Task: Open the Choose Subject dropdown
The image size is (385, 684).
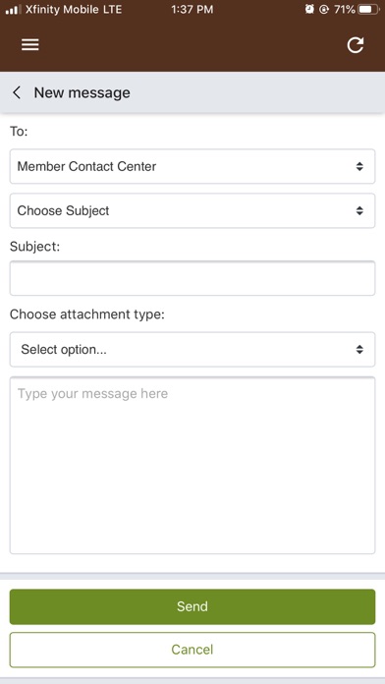Action: tap(192, 210)
